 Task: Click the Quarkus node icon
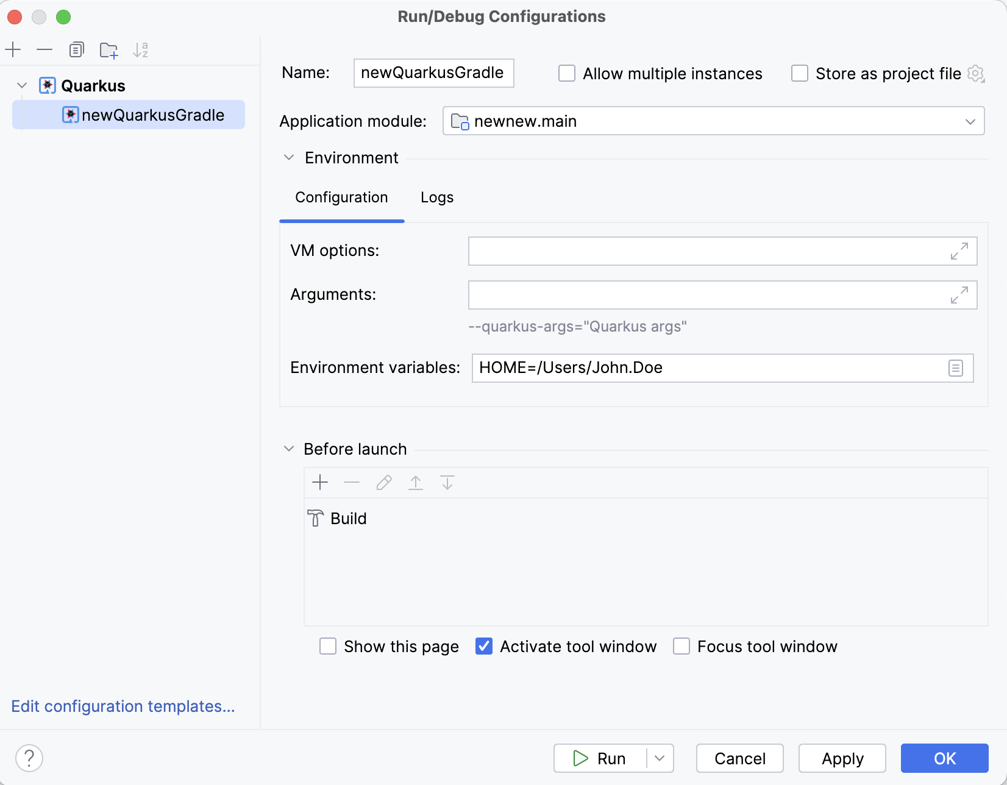click(48, 85)
